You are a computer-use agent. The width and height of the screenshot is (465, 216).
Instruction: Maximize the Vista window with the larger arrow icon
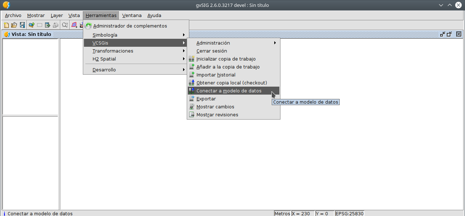tap(449, 34)
